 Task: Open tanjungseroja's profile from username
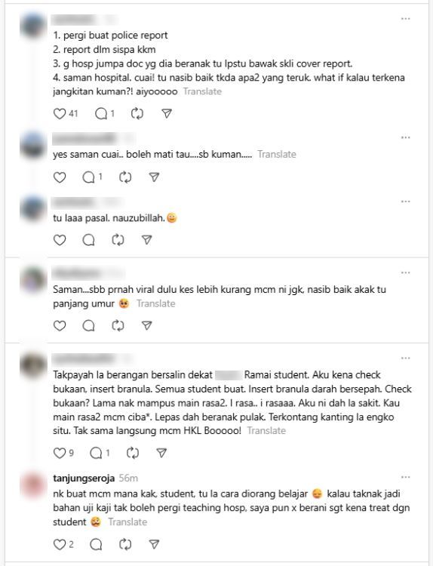84,478
